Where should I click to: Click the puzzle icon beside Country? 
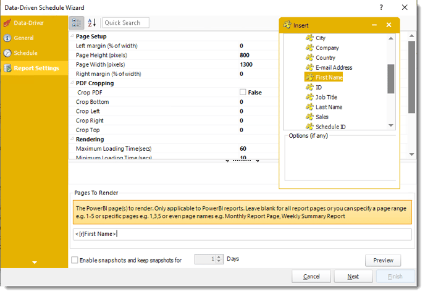coord(309,57)
